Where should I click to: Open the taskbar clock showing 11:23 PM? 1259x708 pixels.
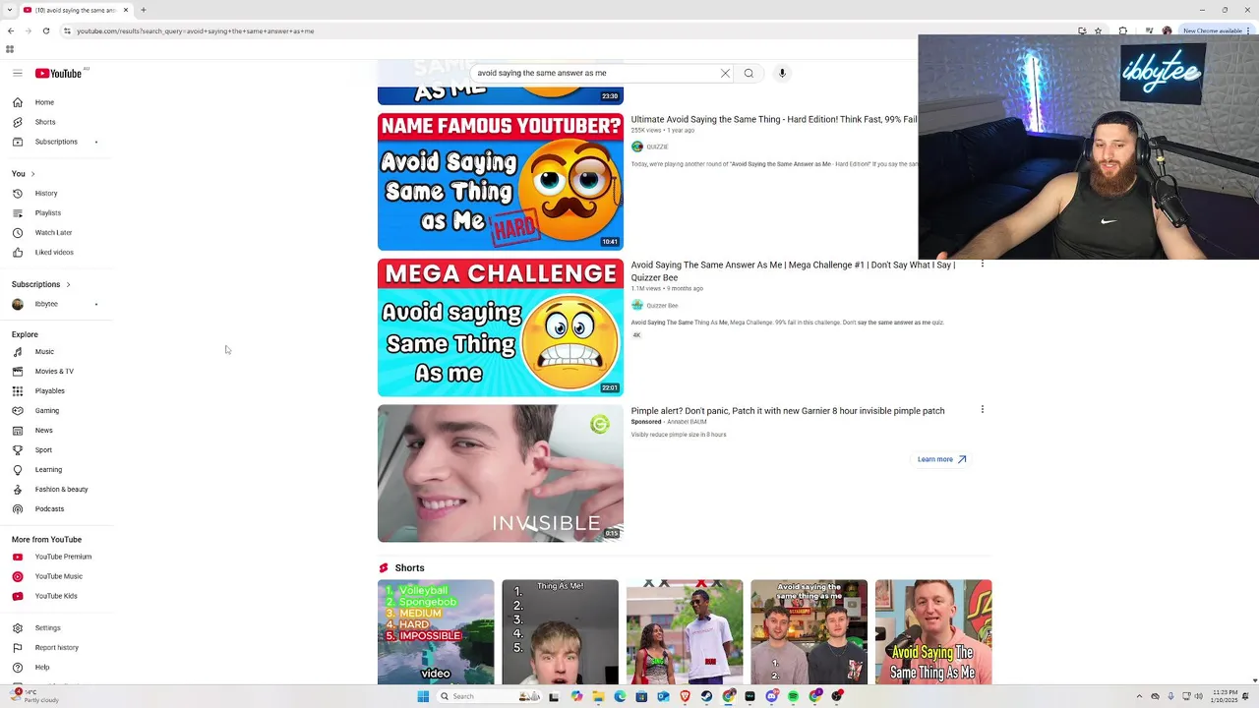[x=1225, y=696]
